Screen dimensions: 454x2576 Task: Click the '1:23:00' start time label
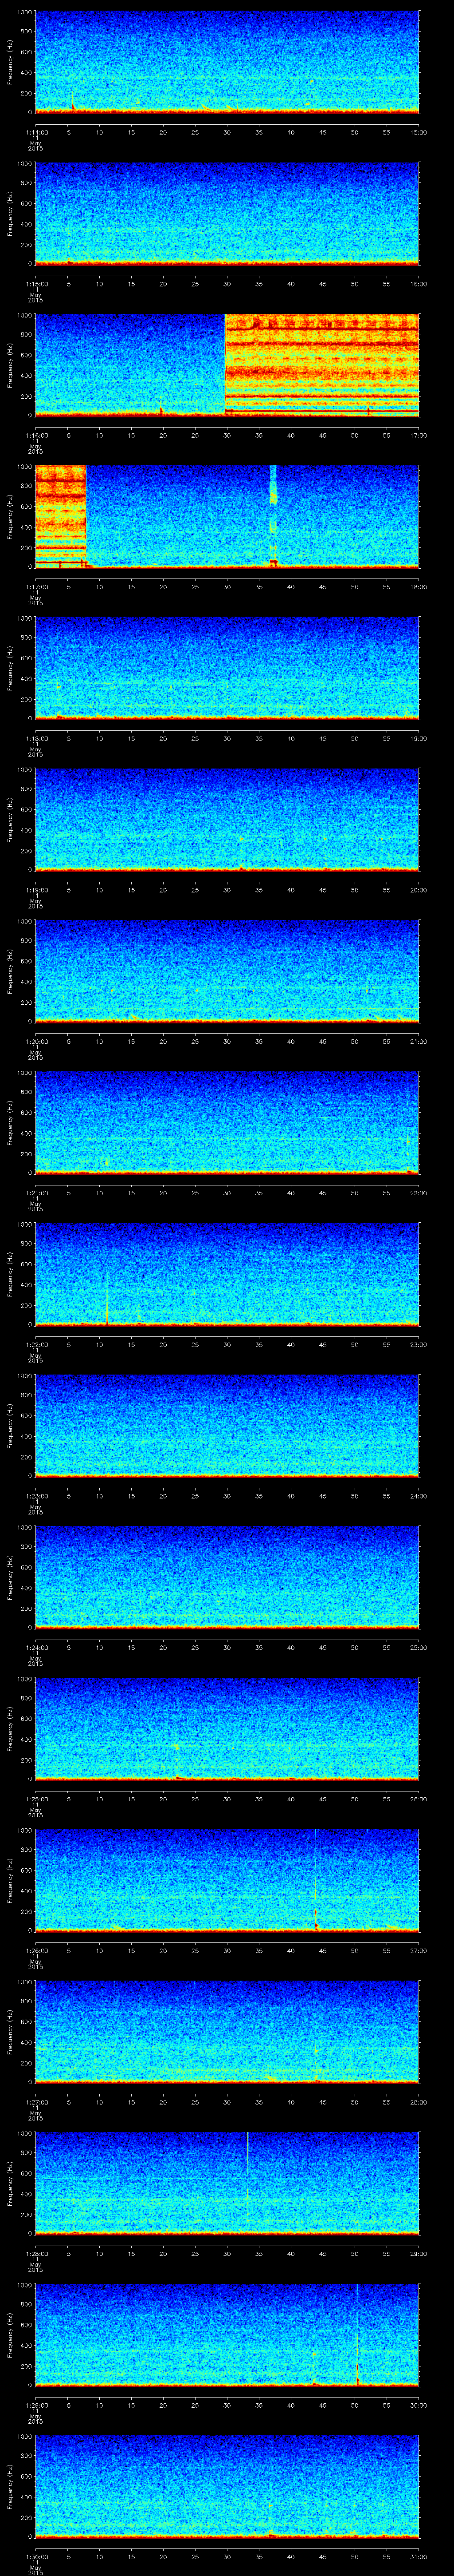point(36,1496)
